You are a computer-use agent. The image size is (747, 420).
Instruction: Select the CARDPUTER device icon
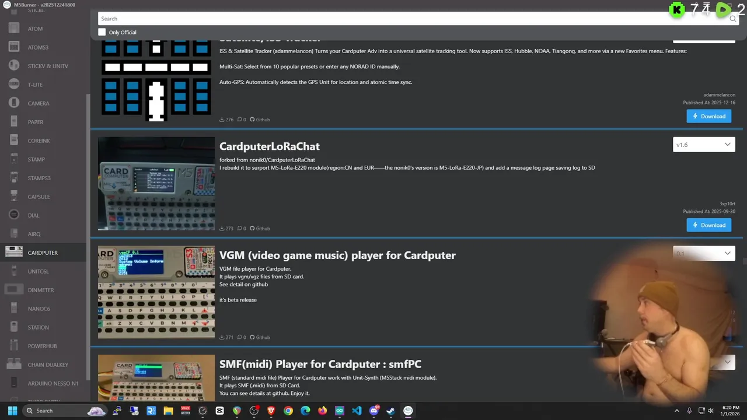pyautogui.click(x=14, y=253)
